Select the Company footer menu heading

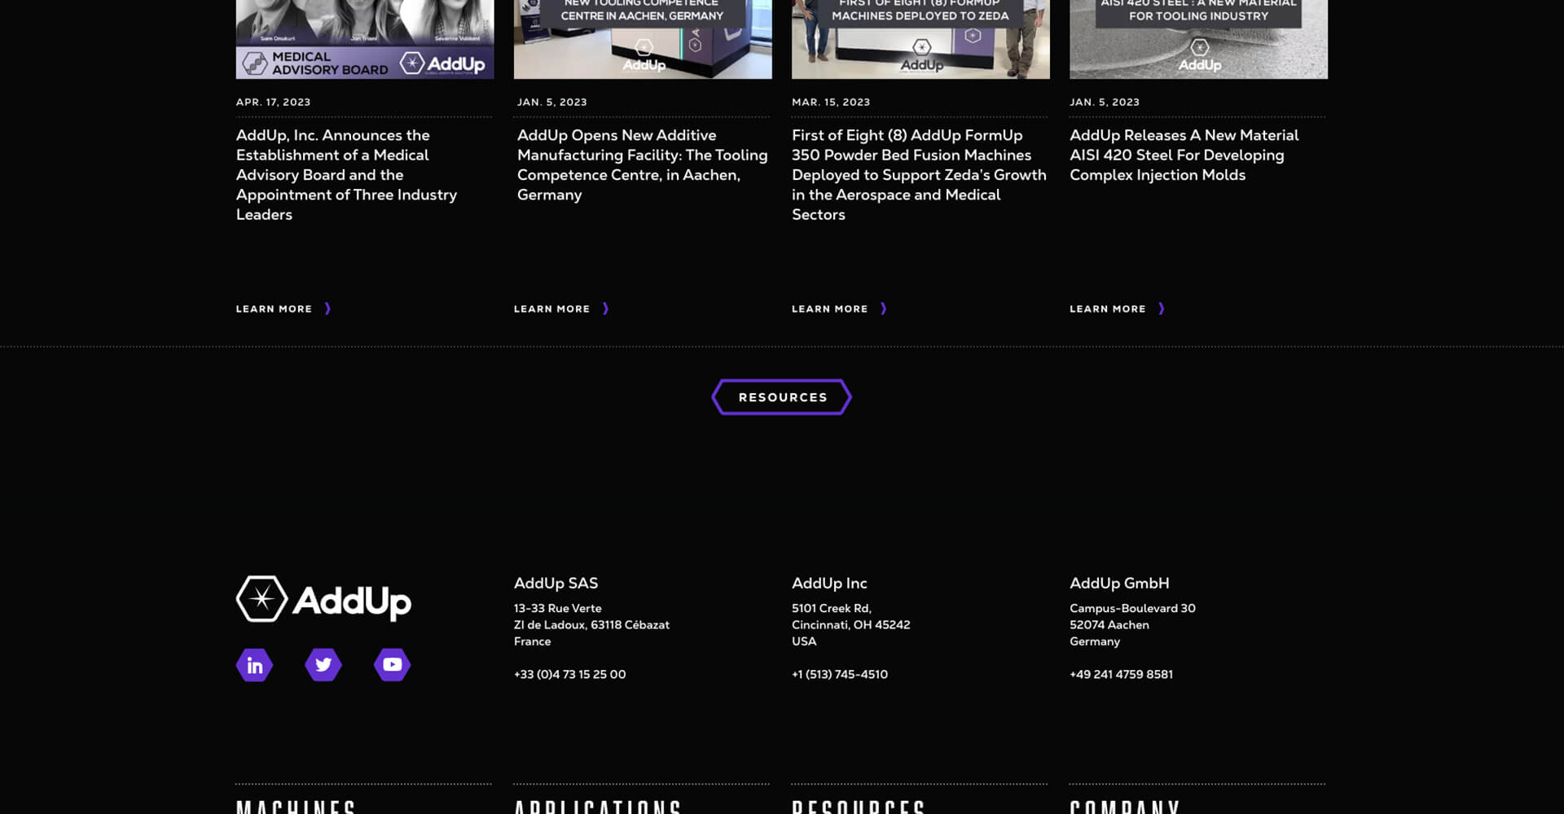tap(1125, 807)
